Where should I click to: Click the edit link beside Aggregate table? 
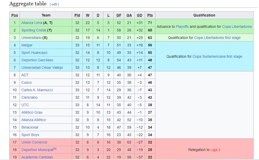coord(54,4)
